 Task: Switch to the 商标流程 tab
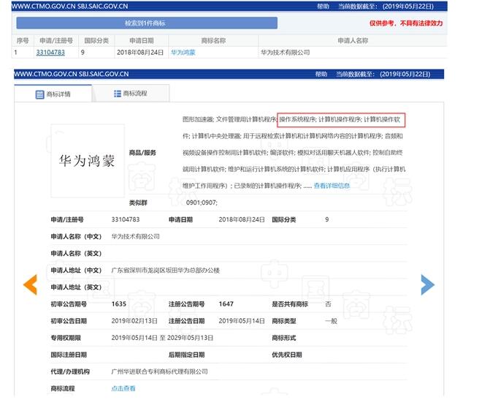131,94
